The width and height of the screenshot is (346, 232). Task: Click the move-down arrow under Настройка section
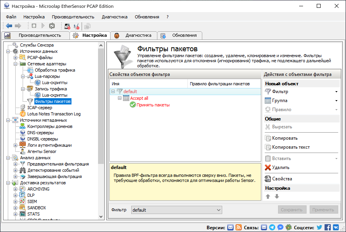coord(277,196)
